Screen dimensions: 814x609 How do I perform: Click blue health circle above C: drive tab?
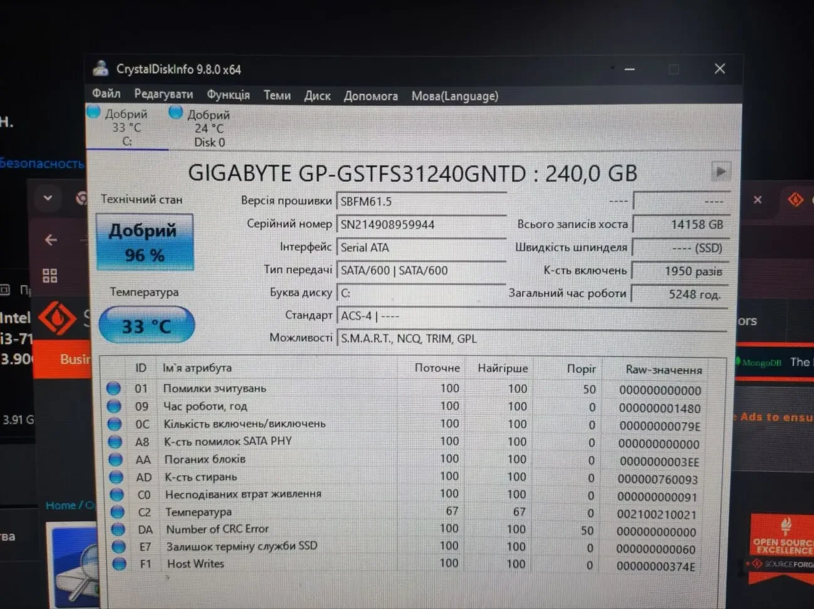pyautogui.click(x=93, y=112)
